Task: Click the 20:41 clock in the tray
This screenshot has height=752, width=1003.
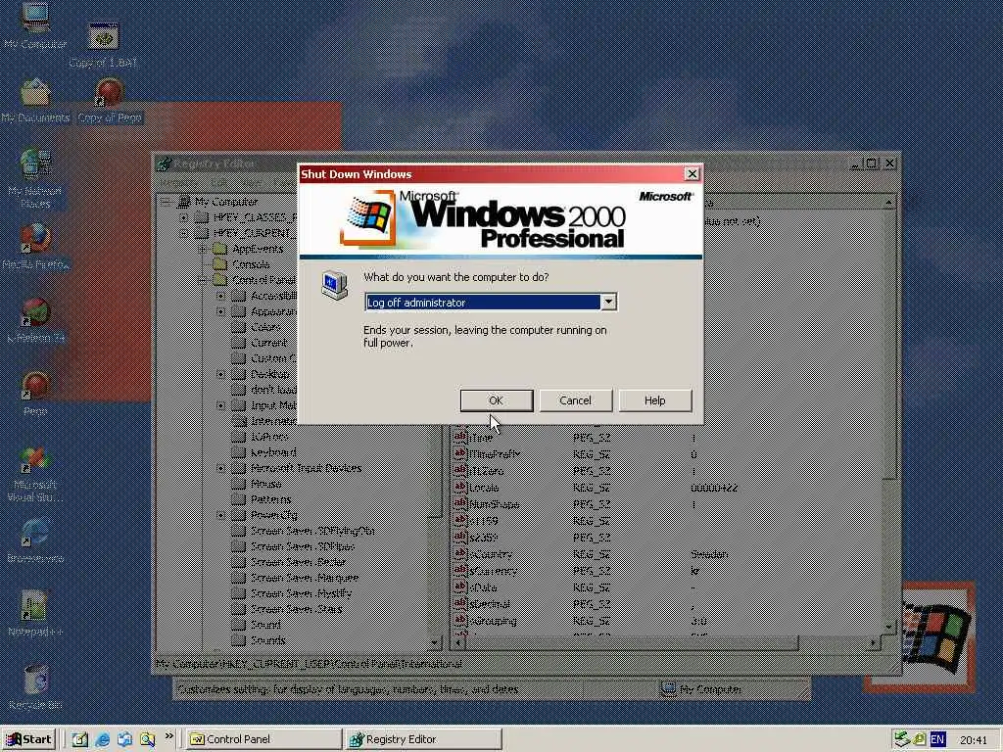Action: (x=973, y=740)
